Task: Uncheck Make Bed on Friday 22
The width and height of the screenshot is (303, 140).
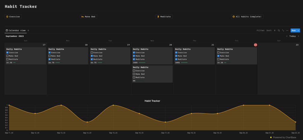Action: click(x=218, y=56)
